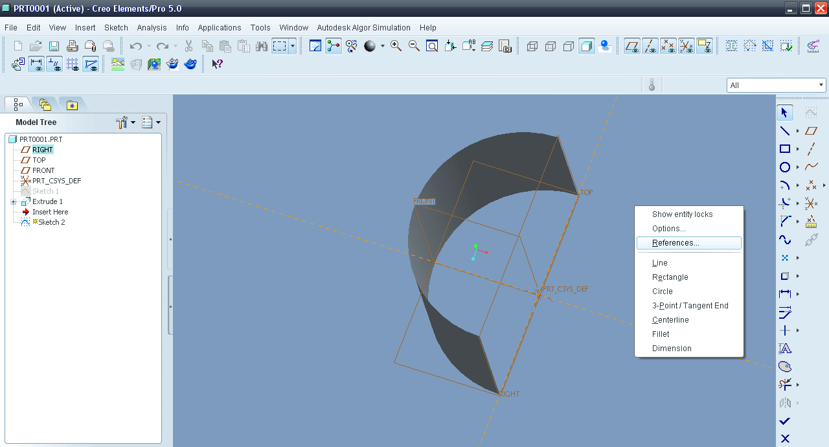Select the Text sketch tool
This screenshot has height=447, width=829.
[785, 349]
